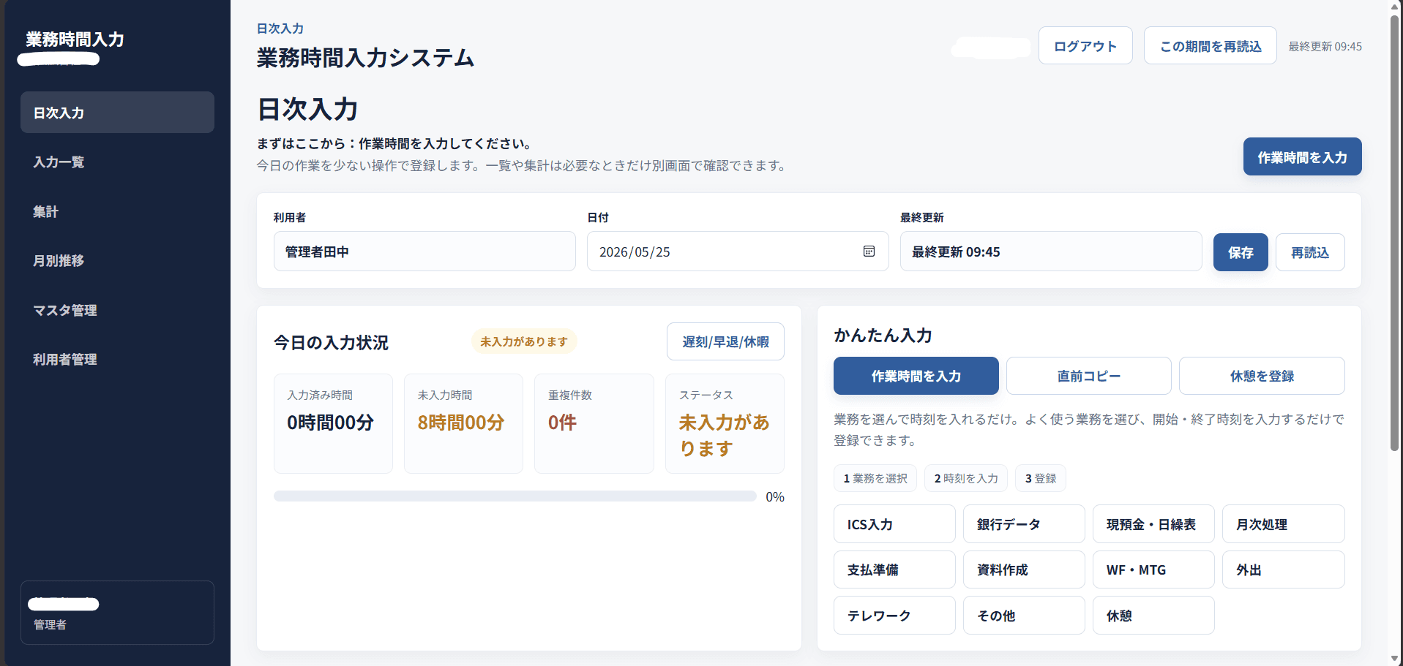Click the 未入力があります status badge

point(524,341)
